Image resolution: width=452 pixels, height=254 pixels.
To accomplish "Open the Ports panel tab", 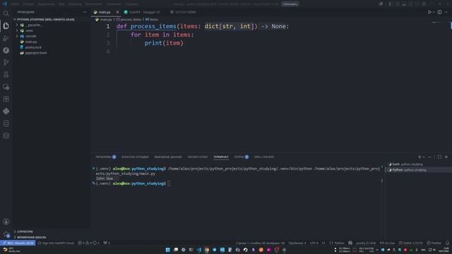I will tap(241, 157).
